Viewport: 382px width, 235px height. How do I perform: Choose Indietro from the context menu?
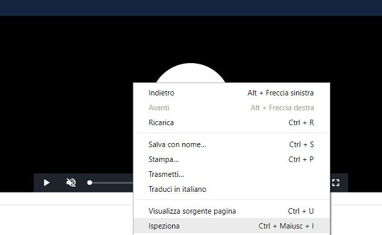pos(232,93)
